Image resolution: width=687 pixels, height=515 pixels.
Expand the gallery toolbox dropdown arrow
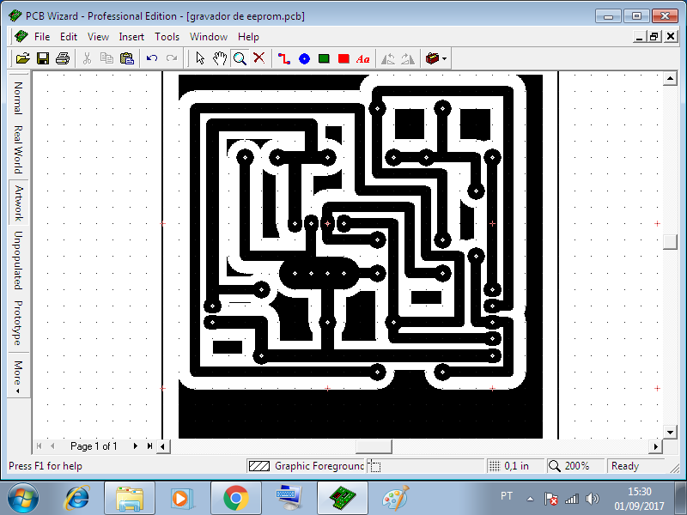444,58
